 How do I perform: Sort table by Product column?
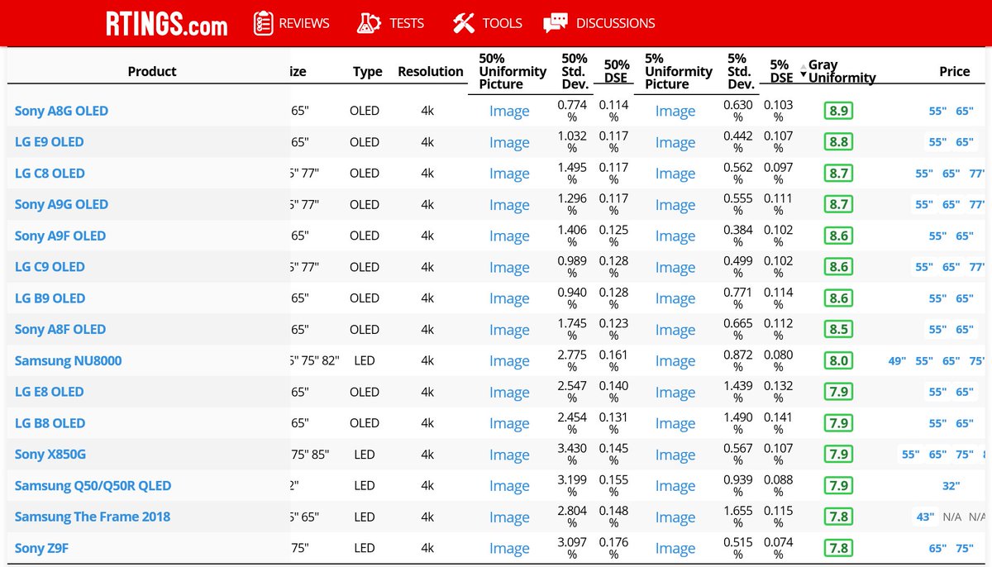click(152, 72)
